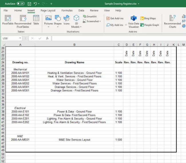The width and height of the screenshot is (186, 163).
Task: Launch Visio Data Visualizer
Action: coord(134,21)
